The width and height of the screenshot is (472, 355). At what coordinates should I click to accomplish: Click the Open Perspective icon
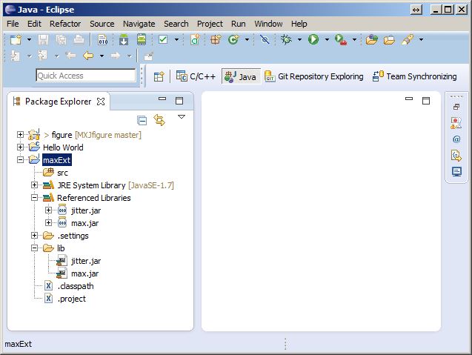pyautogui.click(x=159, y=76)
